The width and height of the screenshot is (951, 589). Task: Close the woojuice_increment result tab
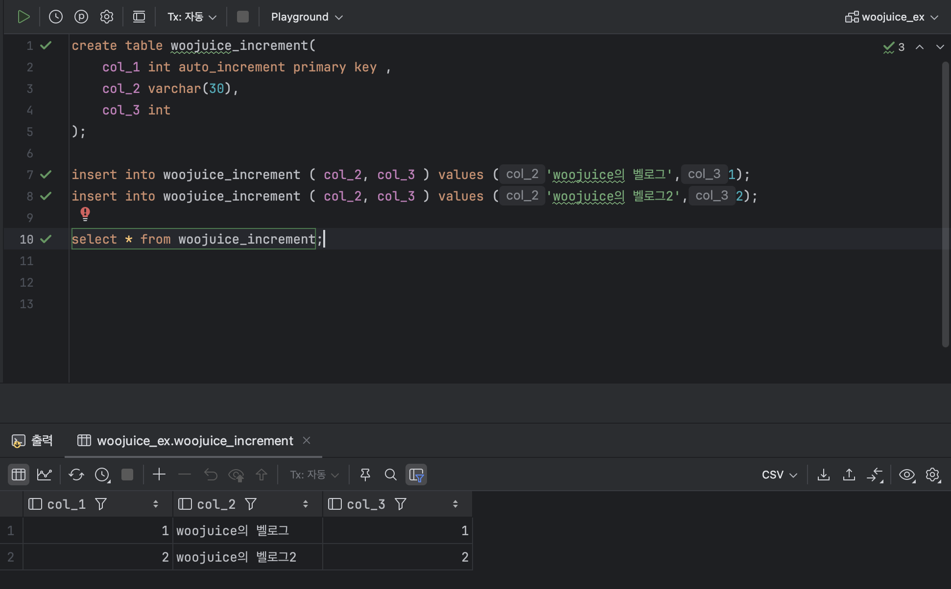pyautogui.click(x=307, y=440)
